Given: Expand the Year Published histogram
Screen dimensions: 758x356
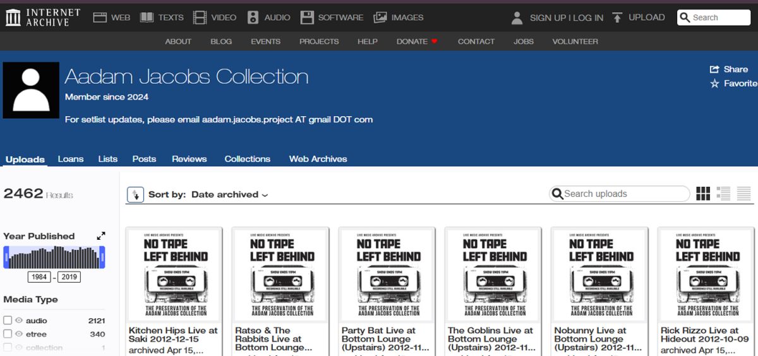Looking at the screenshot, I should [101, 236].
